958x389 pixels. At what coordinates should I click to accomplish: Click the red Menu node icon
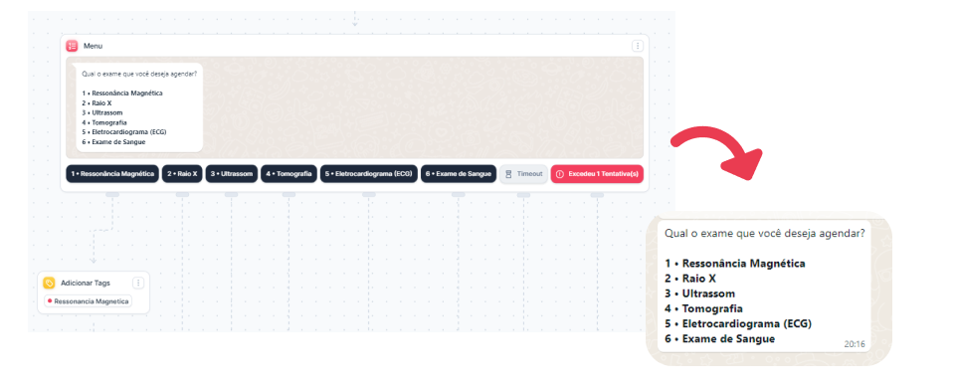[72, 46]
